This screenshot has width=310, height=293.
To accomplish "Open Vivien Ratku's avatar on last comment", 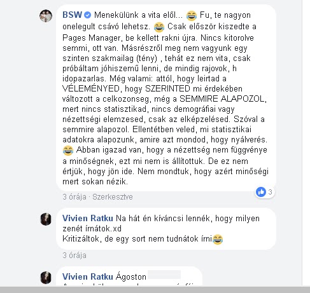I will point(46,278).
